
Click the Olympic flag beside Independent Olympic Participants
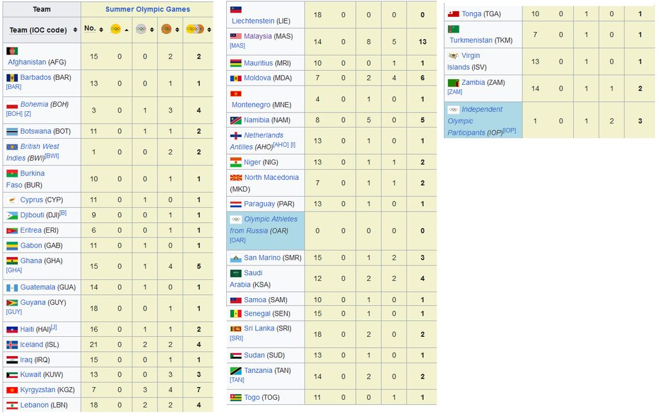[x=453, y=110]
